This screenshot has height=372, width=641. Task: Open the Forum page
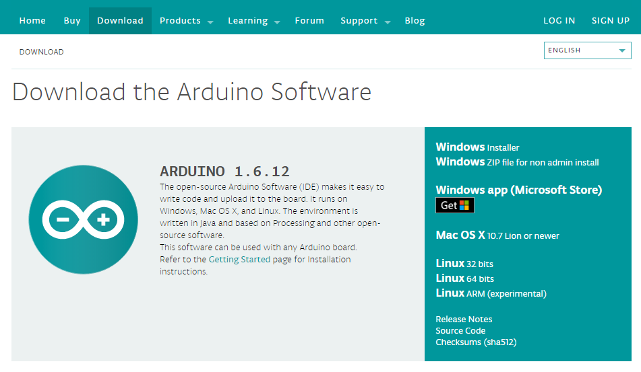[x=309, y=20]
